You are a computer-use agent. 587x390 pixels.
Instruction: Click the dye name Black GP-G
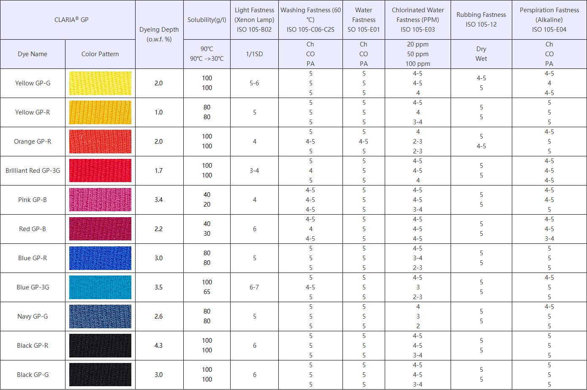(x=33, y=375)
